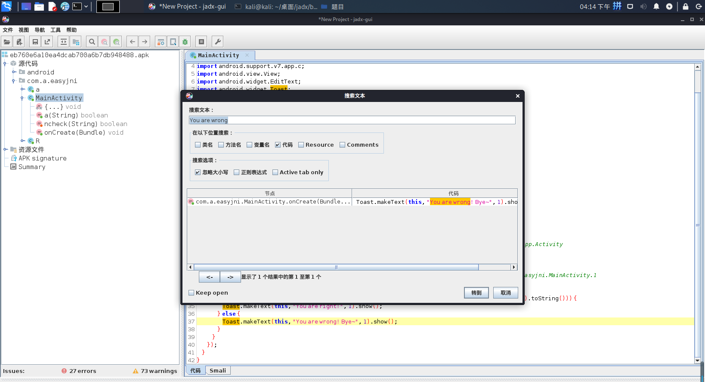This screenshot has width=705, height=382.
Task: Uncheck the 代码 search location checkbox
Action: (x=278, y=145)
